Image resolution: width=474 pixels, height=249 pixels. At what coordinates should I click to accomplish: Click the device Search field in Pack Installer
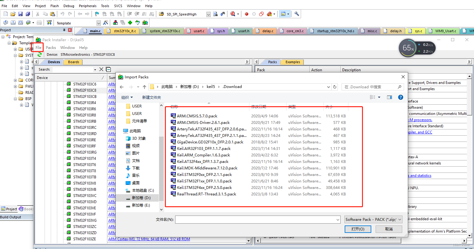tap(73, 70)
